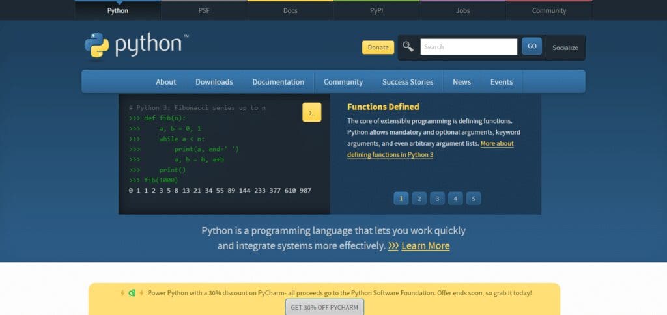
Task: Click the '# Python 3: Fibonacci series' comment
Action: 197,108
